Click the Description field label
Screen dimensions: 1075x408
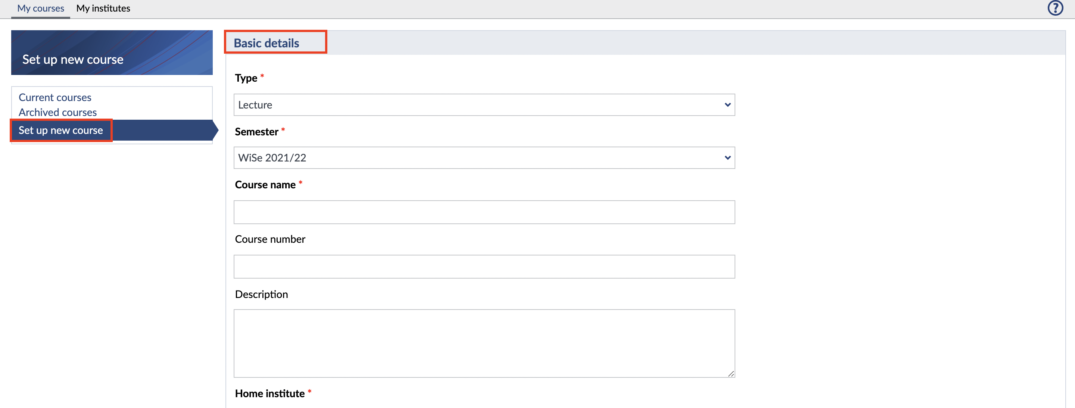coord(261,295)
